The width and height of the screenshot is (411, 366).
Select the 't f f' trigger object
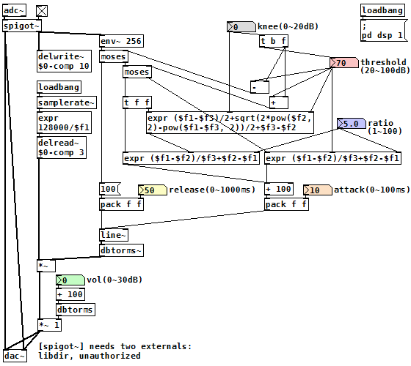pos(137,102)
